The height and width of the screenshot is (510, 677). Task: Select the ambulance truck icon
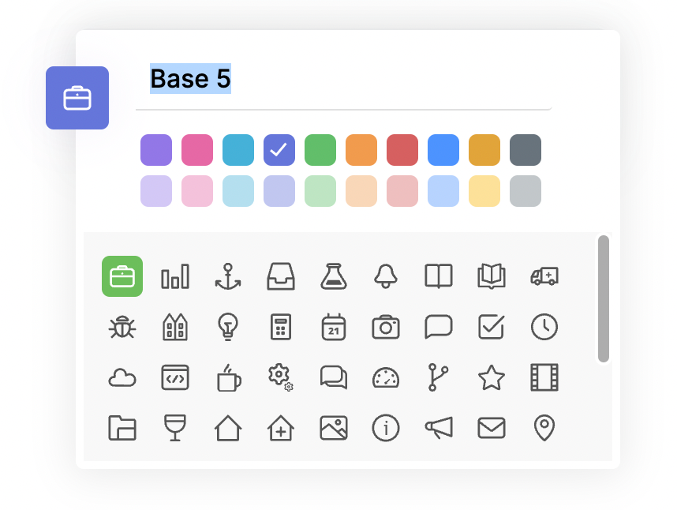point(544,276)
